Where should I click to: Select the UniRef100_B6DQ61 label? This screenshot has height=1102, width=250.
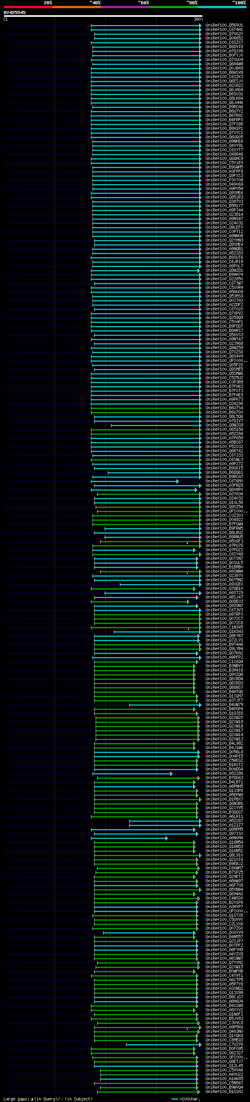click(224, 472)
